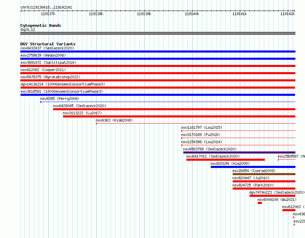Screen dimensions: 305x238
Task: Open the nsv8385 (Perry2008) label
Action: 60,99
